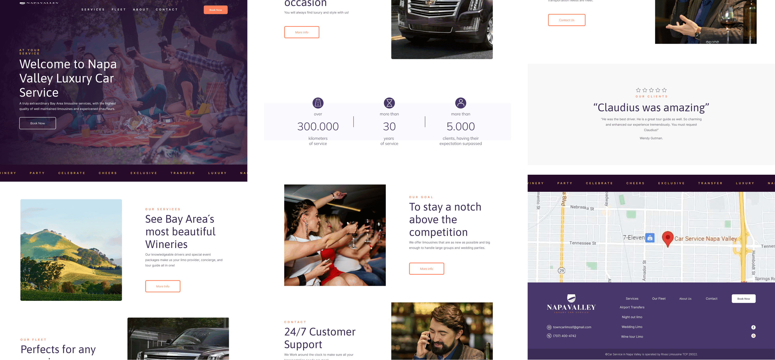Click the Napa Valley logo in header
Viewport: 775px width, 360px height.
(39, 3)
